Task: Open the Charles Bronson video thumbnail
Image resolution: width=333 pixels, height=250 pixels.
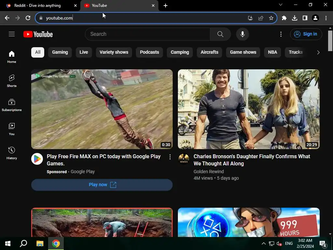Action: click(249, 109)
